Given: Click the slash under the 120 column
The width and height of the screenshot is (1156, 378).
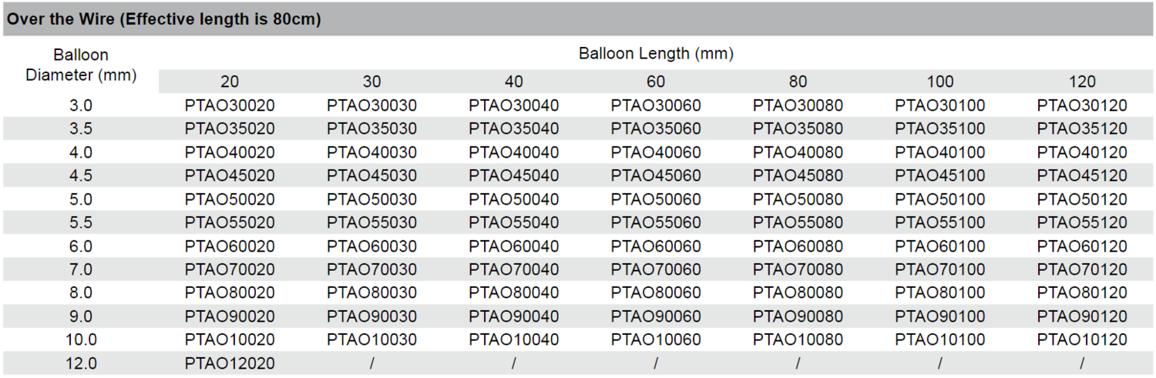Looking at the screenshot, I should tap(1082, 363).
